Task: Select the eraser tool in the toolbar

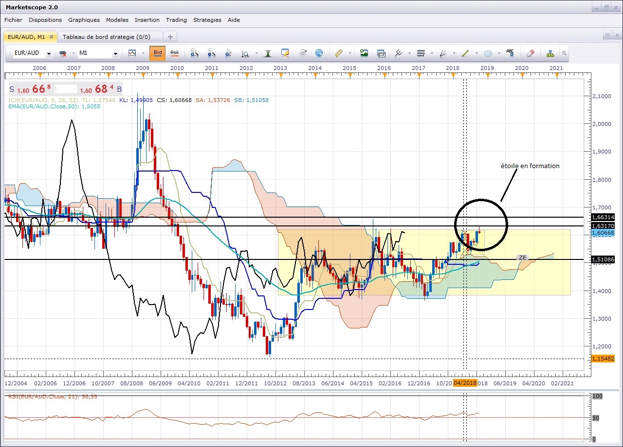Action: click(x=531, y=53)
